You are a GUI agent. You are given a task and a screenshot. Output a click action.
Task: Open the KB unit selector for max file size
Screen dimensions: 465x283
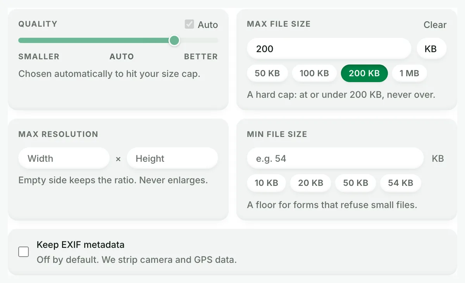click(x=431, y=49)
